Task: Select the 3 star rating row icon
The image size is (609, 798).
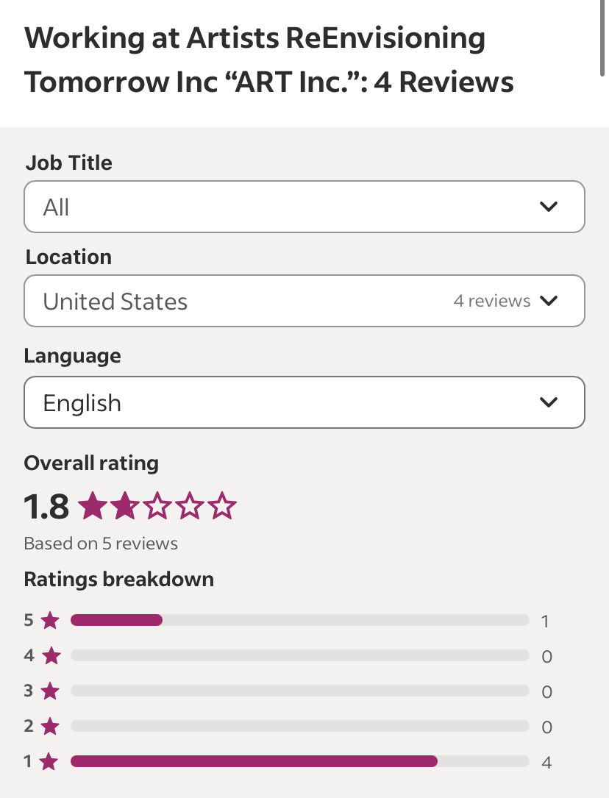Action: [x=50, y=691]
